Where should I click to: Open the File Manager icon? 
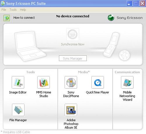tap(18, 110)
